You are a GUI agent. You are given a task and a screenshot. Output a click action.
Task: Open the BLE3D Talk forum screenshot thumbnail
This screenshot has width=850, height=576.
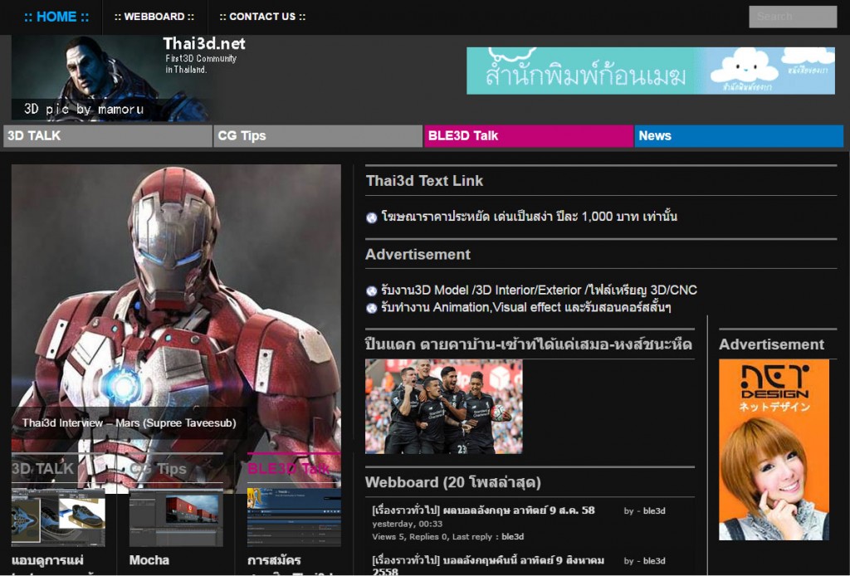click(x=294, y=517)
